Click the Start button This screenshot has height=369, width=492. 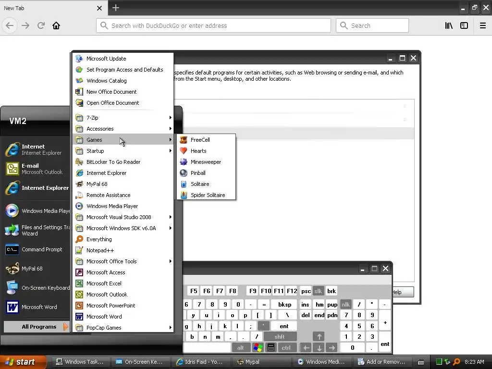point(23,362)
